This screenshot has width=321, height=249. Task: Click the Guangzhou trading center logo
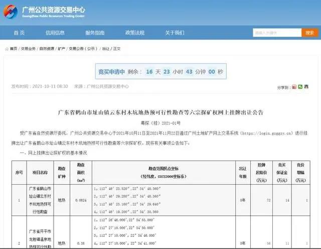coord(46,12)
